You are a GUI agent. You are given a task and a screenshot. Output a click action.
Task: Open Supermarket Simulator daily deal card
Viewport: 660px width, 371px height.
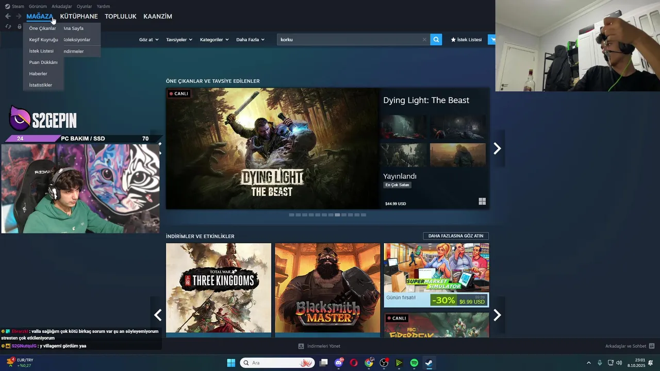coord(436,275)
